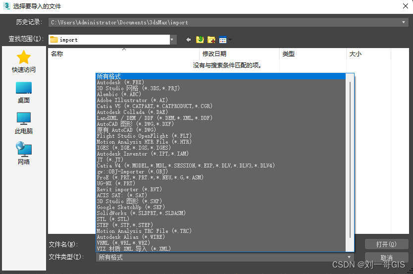
Task: Expand the 查找范围 import folder dropdown
Action: click(172, 40)
